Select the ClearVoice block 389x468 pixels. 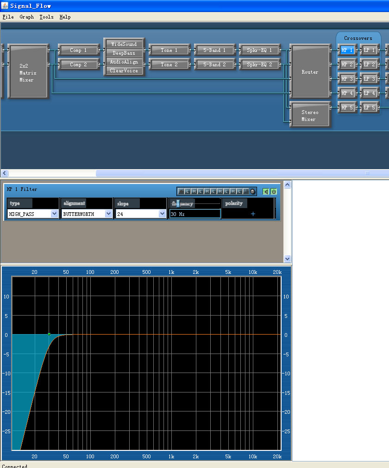(124, 70)
